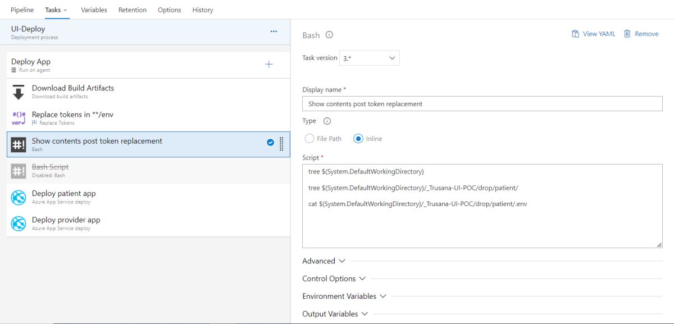Select the Deploy patient app task
The width and height of the screenshot is (674, 324).
pyautogui.click(x=148, y=197)
